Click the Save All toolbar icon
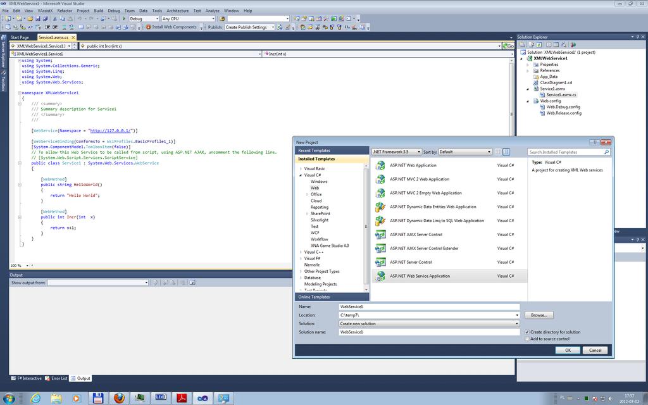648x405 pixels. pyautogui.click(x=45, y=18)
